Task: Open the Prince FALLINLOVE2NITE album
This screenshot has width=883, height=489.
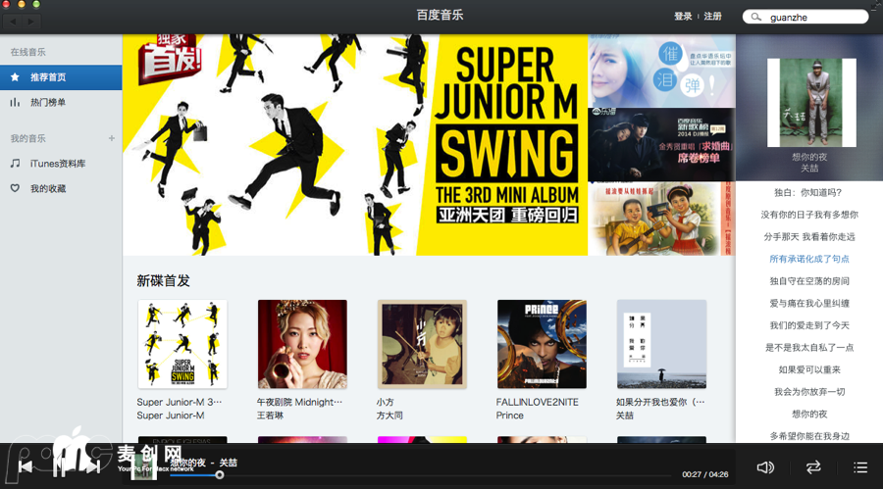Action: coord(542,344)
